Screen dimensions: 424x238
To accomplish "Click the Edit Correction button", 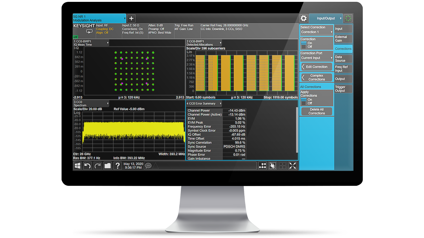I will pos(316,67).
